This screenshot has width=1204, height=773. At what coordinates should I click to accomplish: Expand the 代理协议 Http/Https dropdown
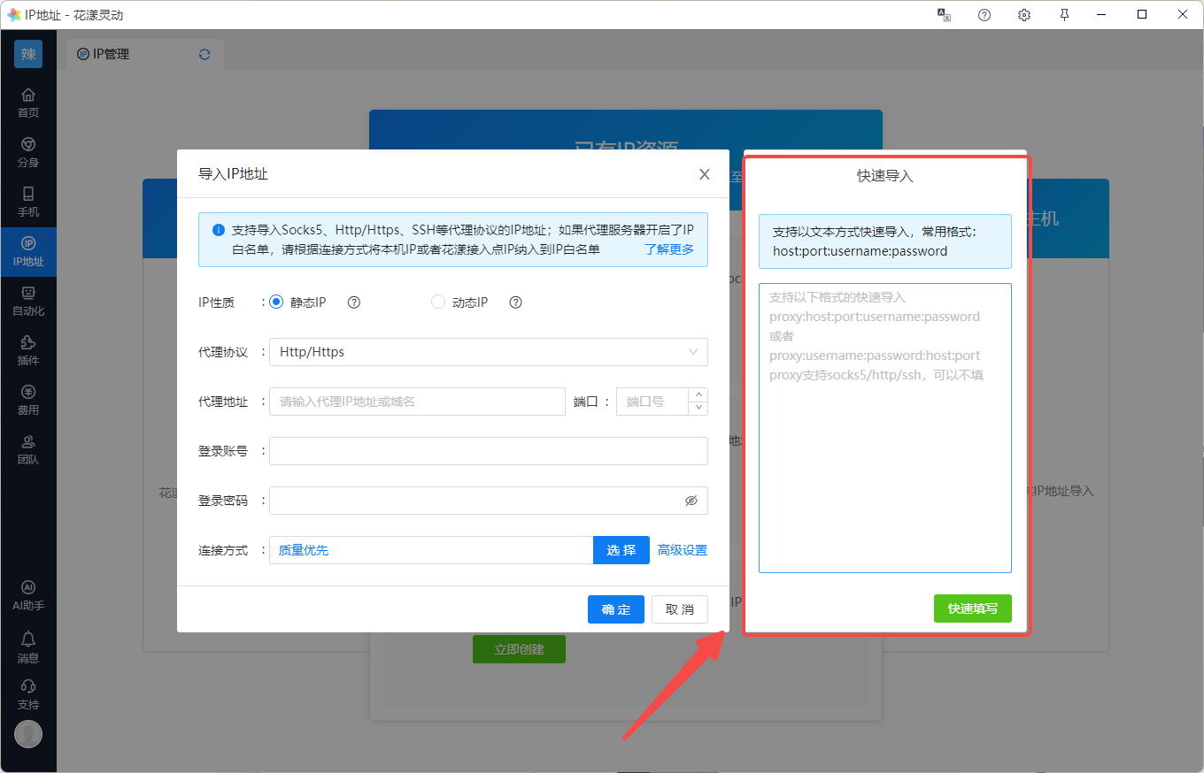[x=488, y=352]
